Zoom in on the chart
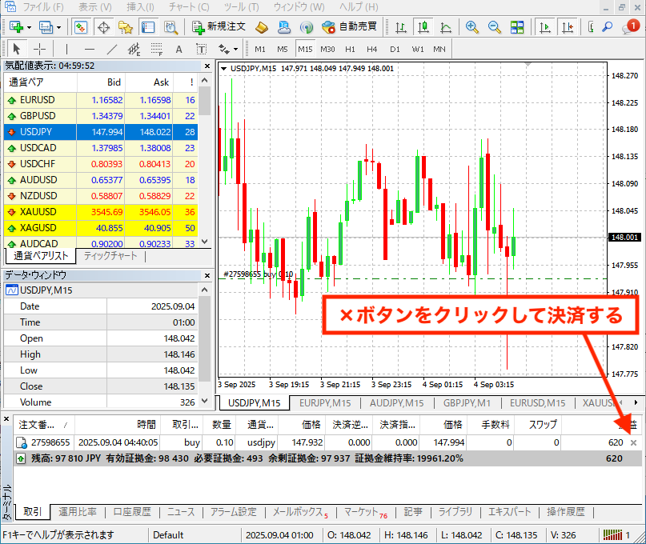This screenshot has width=646, height=544. click(x=472, y=26)
